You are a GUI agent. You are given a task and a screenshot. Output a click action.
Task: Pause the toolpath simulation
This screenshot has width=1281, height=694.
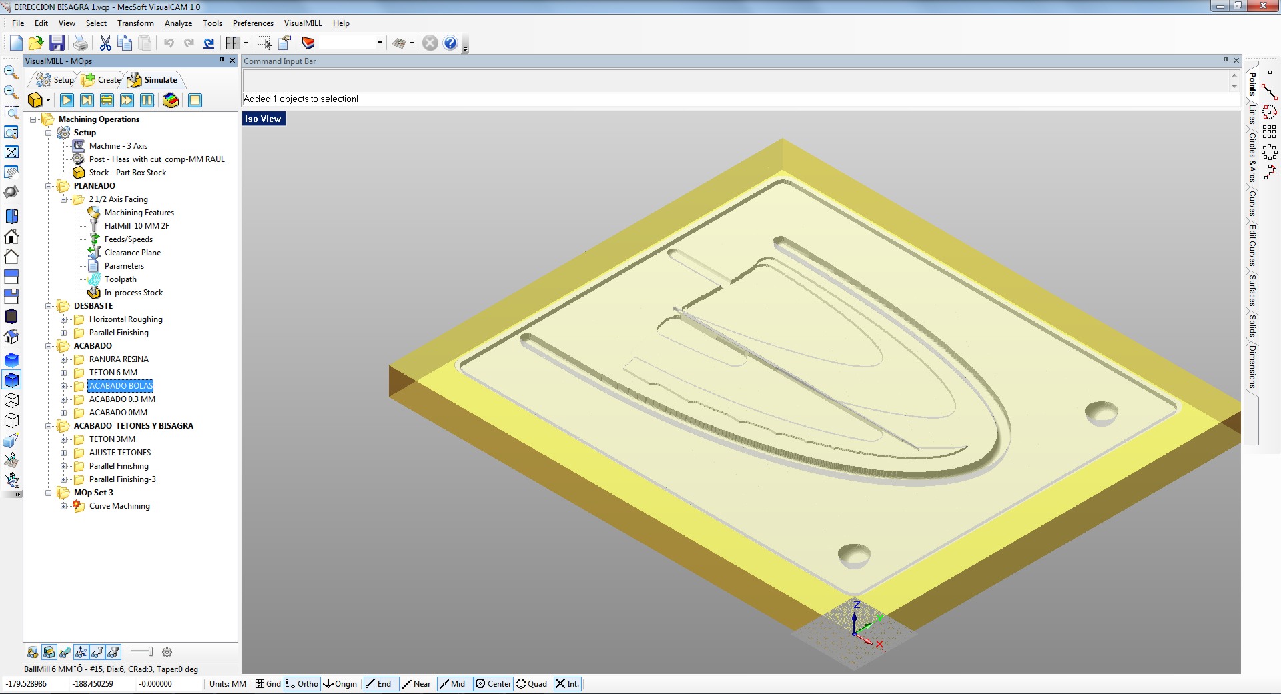tap(147, 100)
